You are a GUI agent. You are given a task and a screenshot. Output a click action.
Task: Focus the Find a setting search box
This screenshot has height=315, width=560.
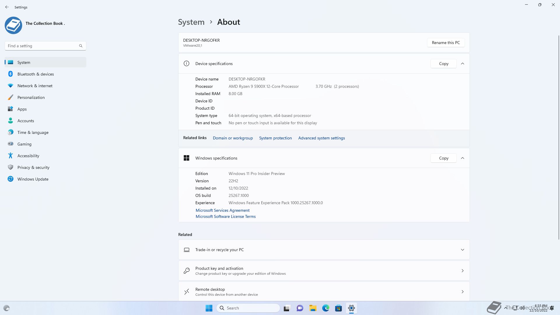click(x=45, y=46)
